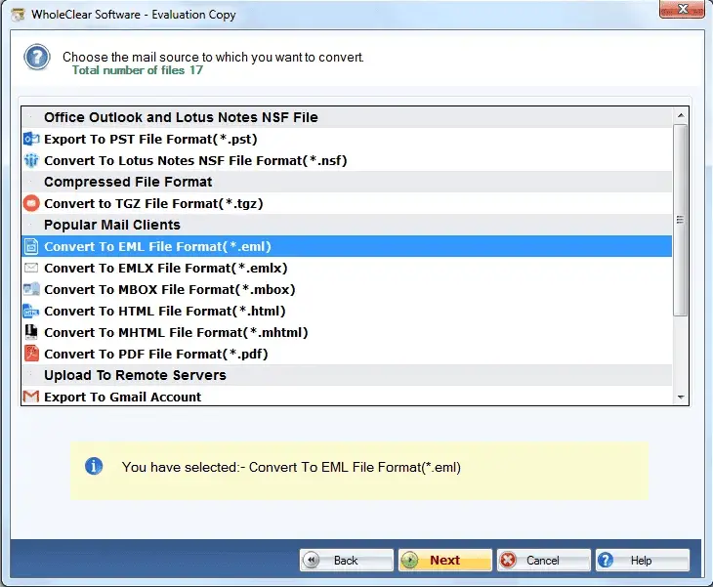The height and width of the screenshot is (587, 713).
Task: Click the Compressed File Format header
Action: (x=347, y=182)
